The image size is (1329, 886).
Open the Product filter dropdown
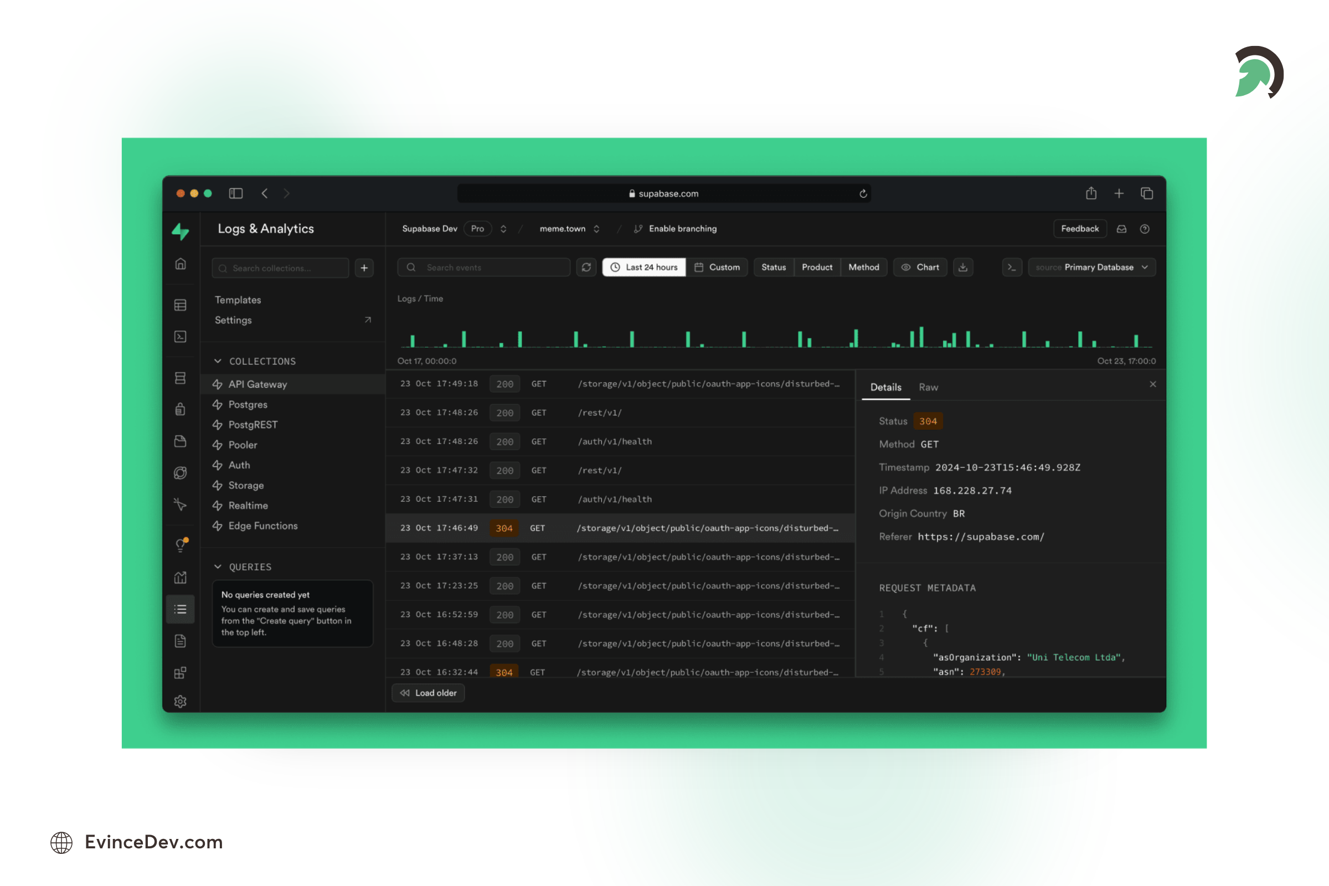pos(817,267)
